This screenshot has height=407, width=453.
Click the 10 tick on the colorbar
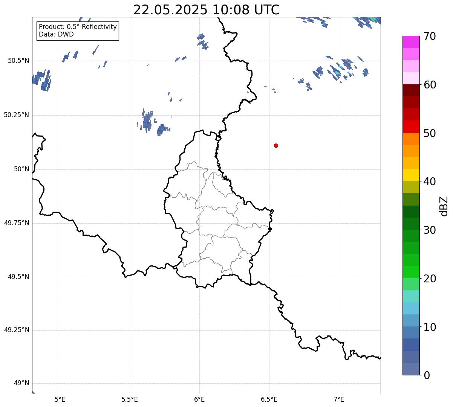430,327
